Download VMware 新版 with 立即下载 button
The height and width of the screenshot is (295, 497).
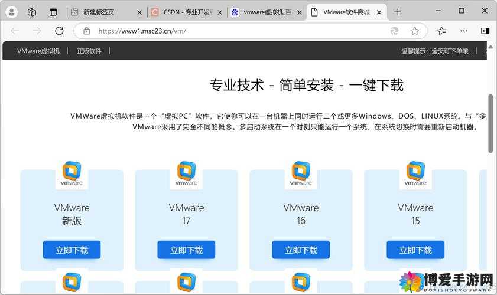[72, 250]
